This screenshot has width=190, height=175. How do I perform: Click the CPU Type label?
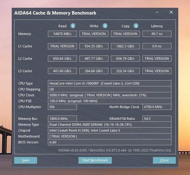point(25,83)
